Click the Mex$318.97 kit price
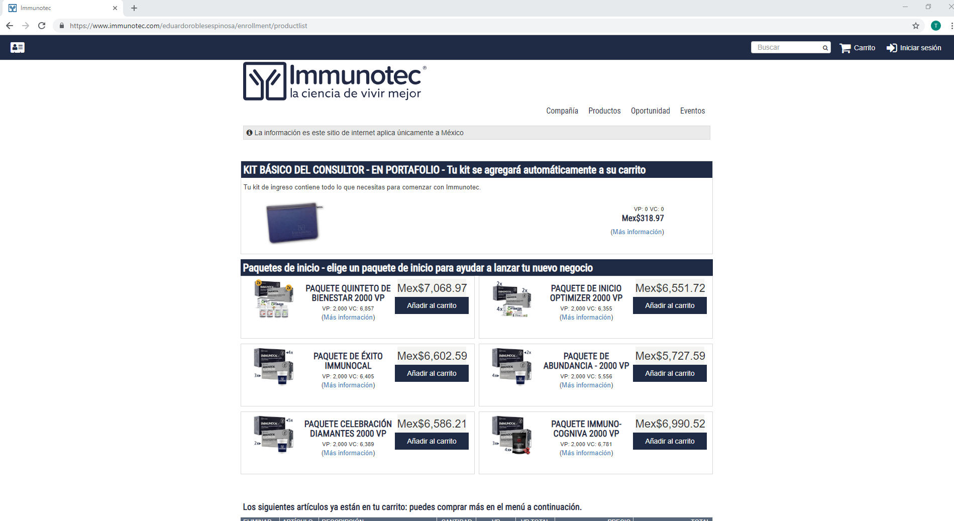Image resolution: width=954 pixels, height=521 pixels. point(643,218)
